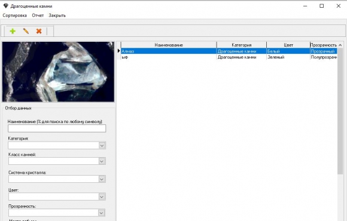This screenshot has height=221, width=347.
Task: Click the orange X delete record icon
Action: pos(39,31)
